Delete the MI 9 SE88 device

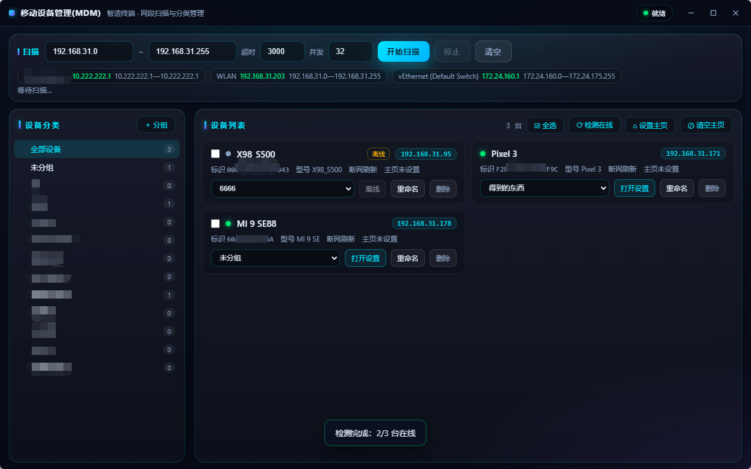click(443, 258)
